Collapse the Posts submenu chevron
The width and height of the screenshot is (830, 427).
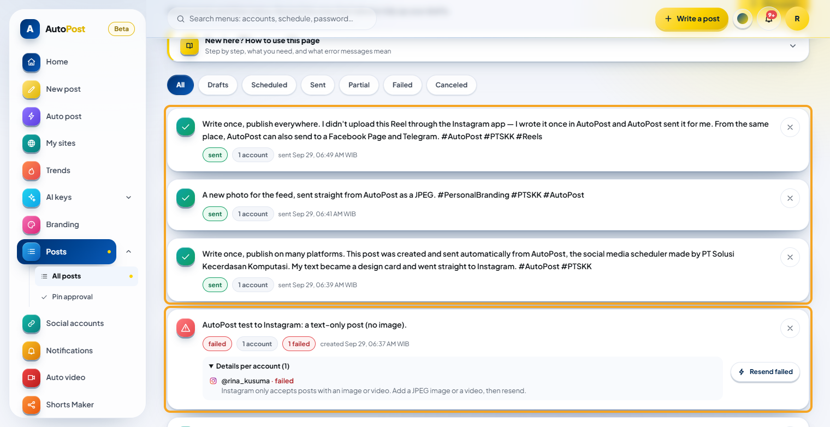point(129,252)
